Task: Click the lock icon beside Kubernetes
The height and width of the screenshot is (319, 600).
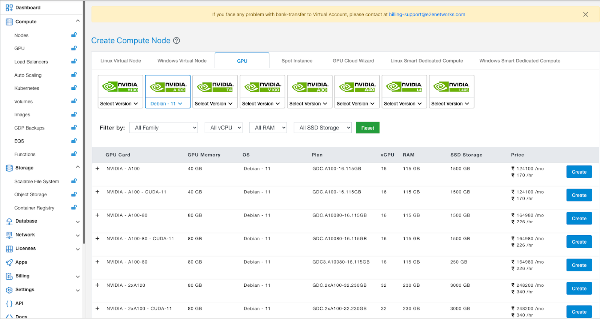Action: pos(74,88)
